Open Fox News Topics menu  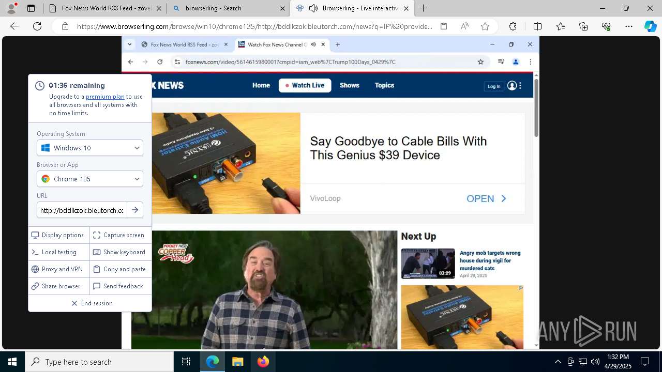tap(384, 85)
